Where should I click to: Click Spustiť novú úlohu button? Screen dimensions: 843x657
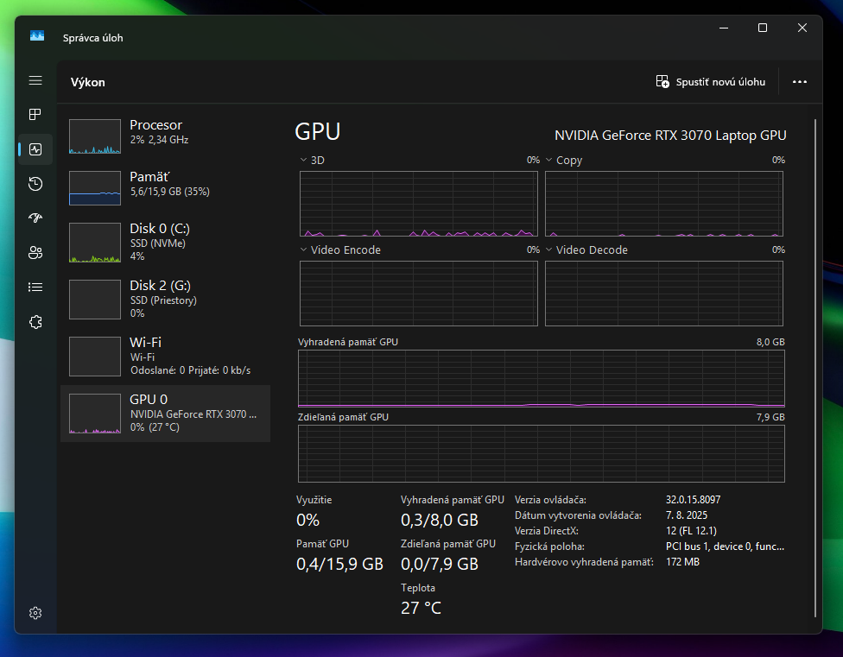711,82
